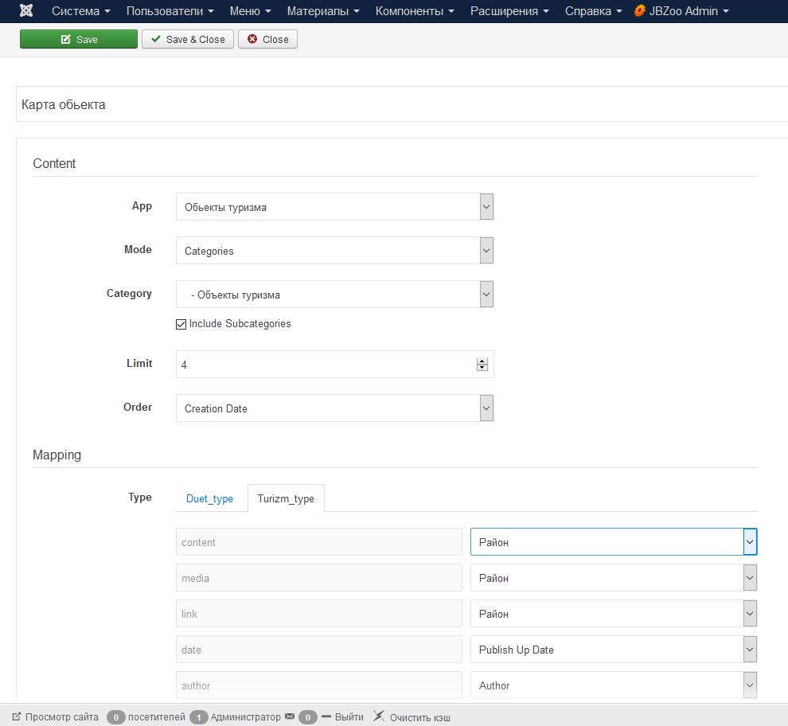Image resolution: width=788 pixels, height=726 pixels.
Task: Click the Save & Close button
Action: pyautogui.click(x=188, y=39)
